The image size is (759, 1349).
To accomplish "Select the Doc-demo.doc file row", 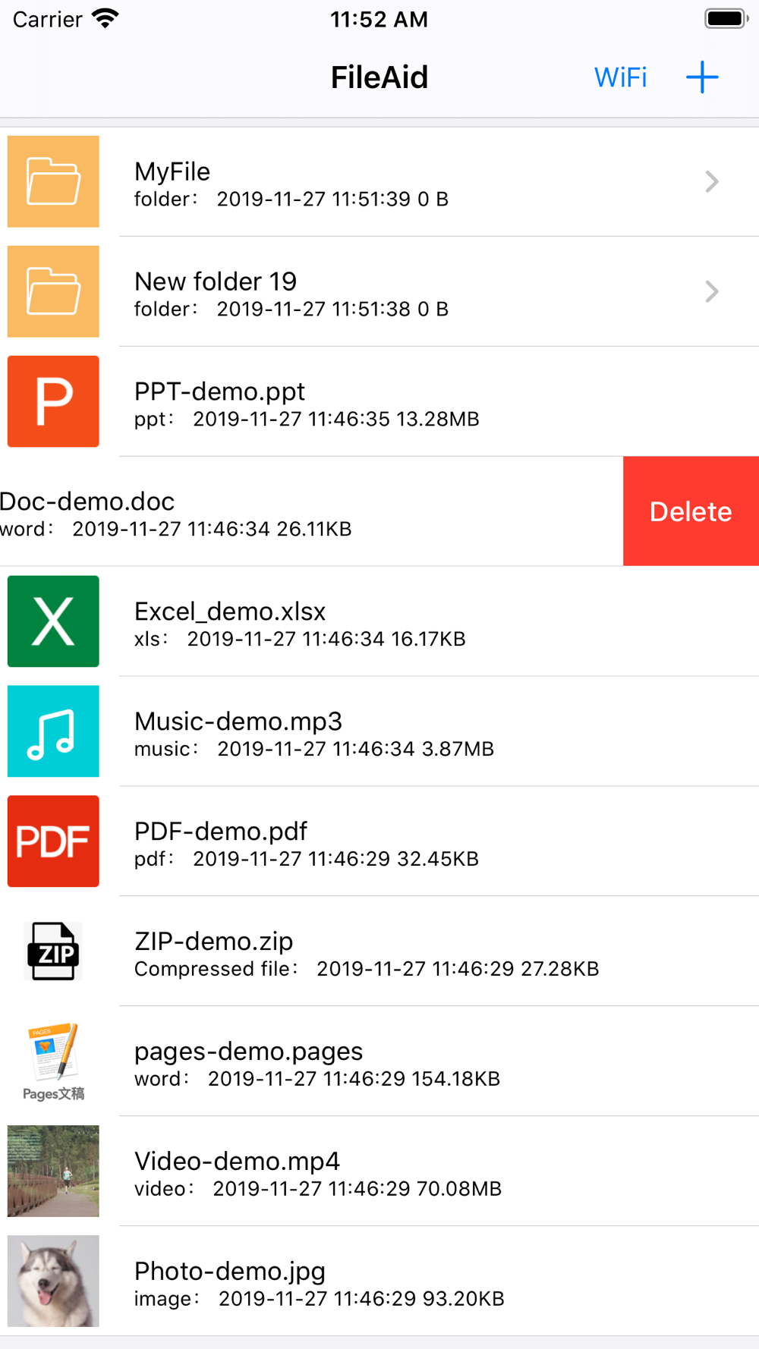I will point(228,512).
